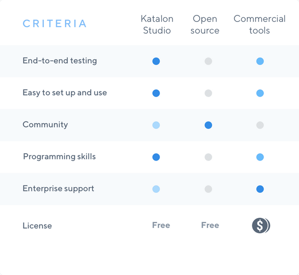This screenshot has width=299, height=275.
Task: Select the Open source column header
Action: click(205, 25)
